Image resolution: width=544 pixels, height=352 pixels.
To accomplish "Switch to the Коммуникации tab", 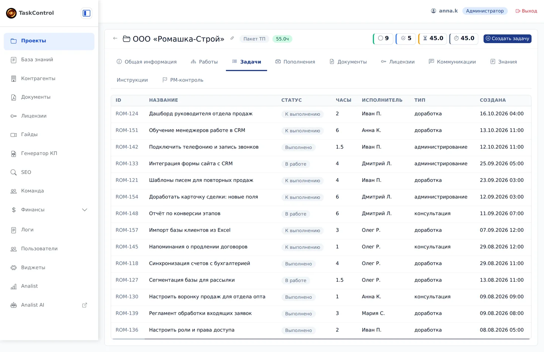I will click(x=452, y=62).
